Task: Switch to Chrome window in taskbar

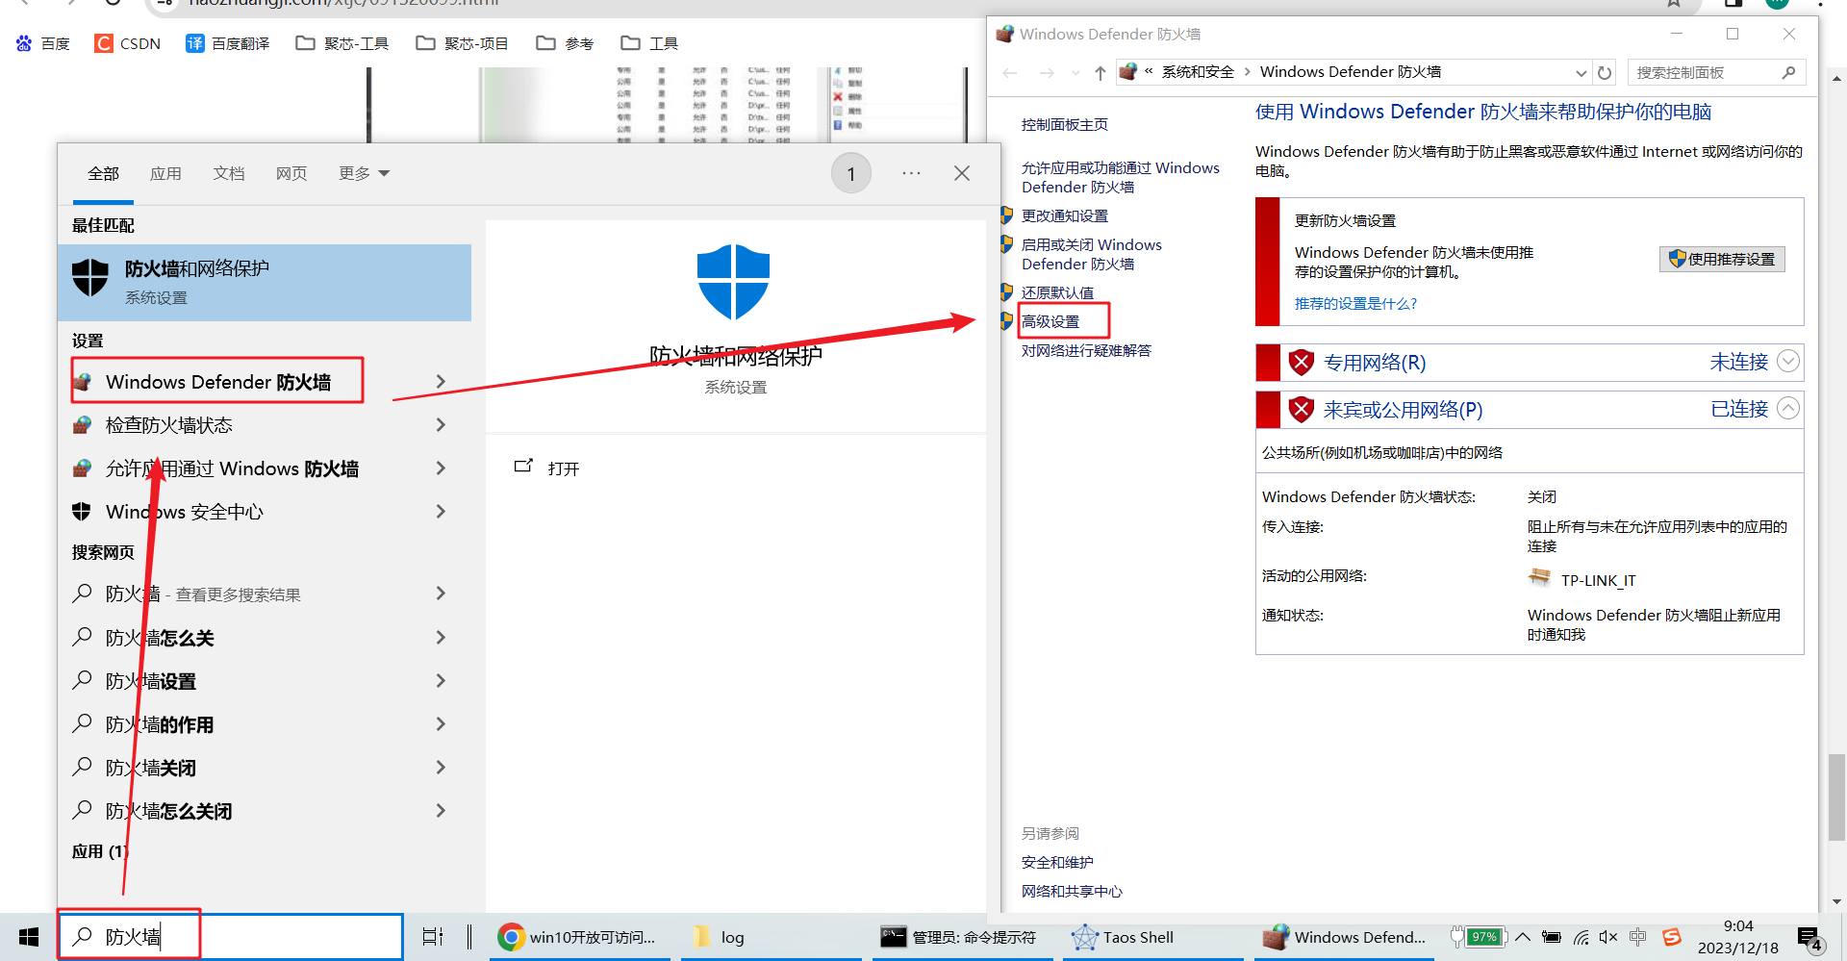Action: coord(577,937)
